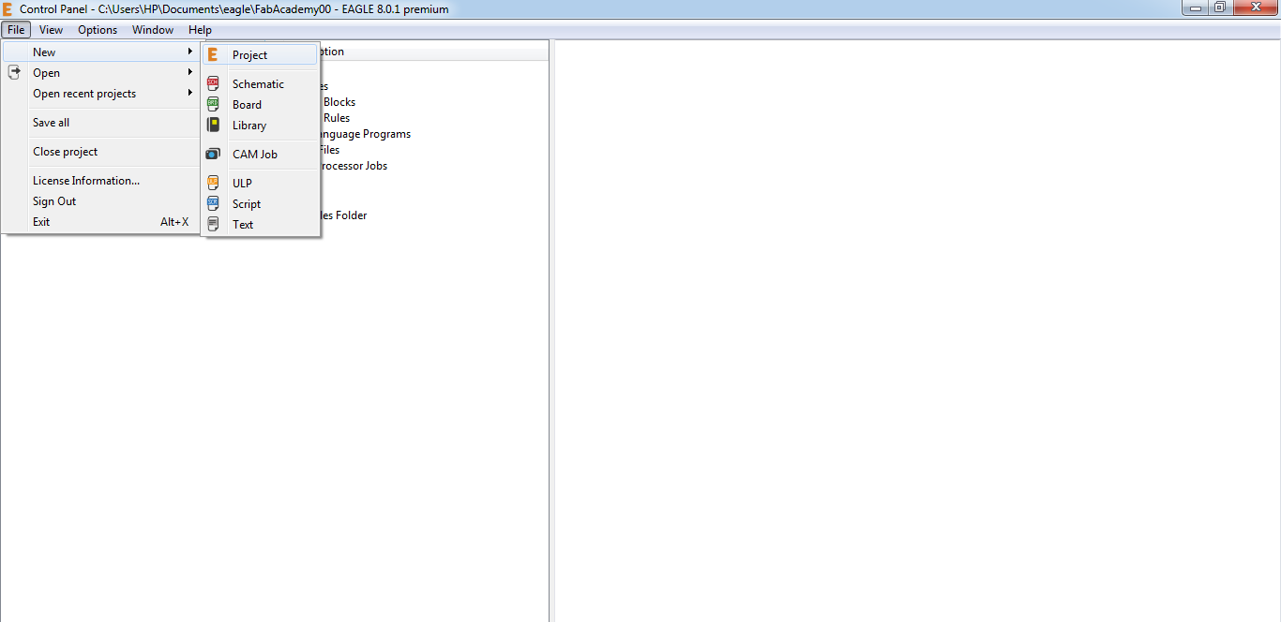Open the Window menu

click(x=153, y=30)
